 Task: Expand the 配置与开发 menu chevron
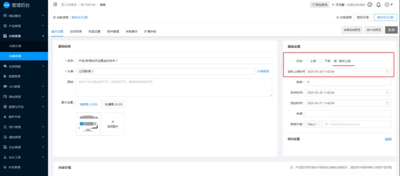(43, 107)
